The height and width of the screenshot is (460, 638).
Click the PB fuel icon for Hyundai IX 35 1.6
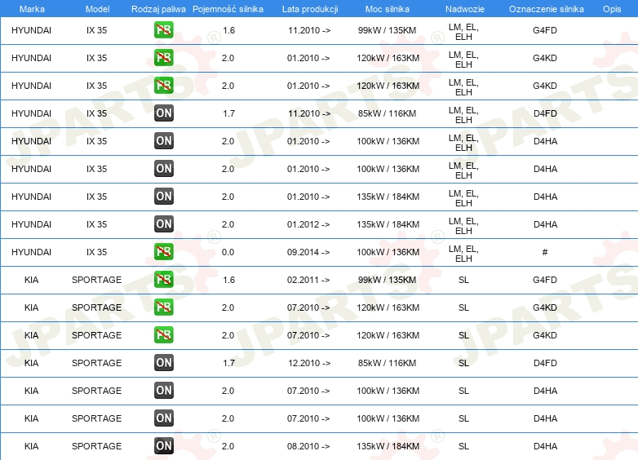point(163,30)
